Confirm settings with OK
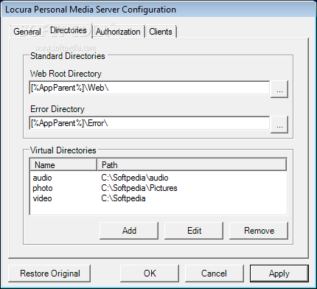The width and height of the screenshot is (317, 289). [150, 274]
